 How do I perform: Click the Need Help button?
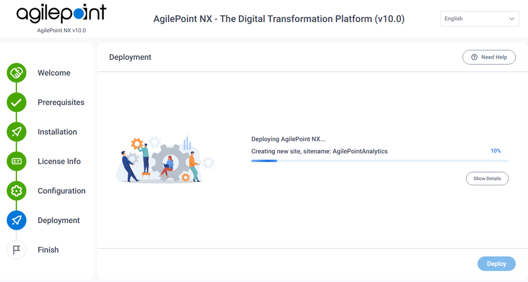489,57
